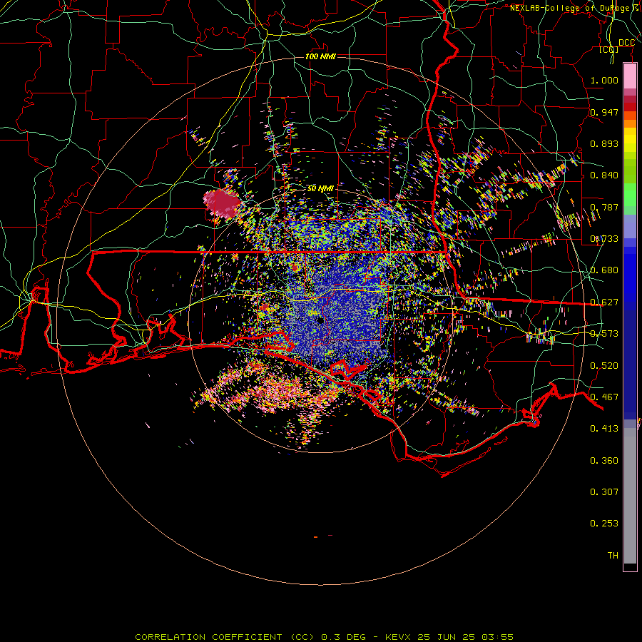Select the 1.000 value on the color scale
The height and width of the screenshot is (642, 642).
(604, 81)
